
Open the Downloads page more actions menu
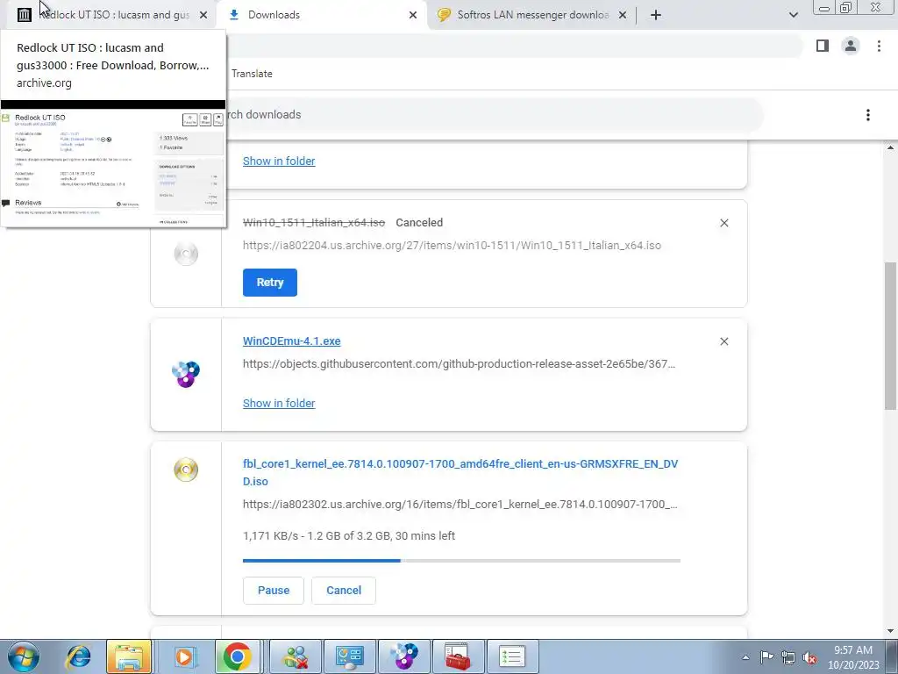click(x=867, y=115)
